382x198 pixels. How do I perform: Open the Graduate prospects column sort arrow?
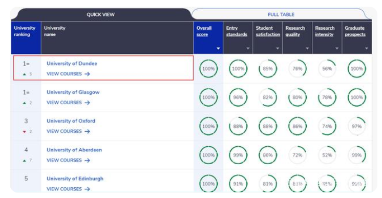coord(367,48)
